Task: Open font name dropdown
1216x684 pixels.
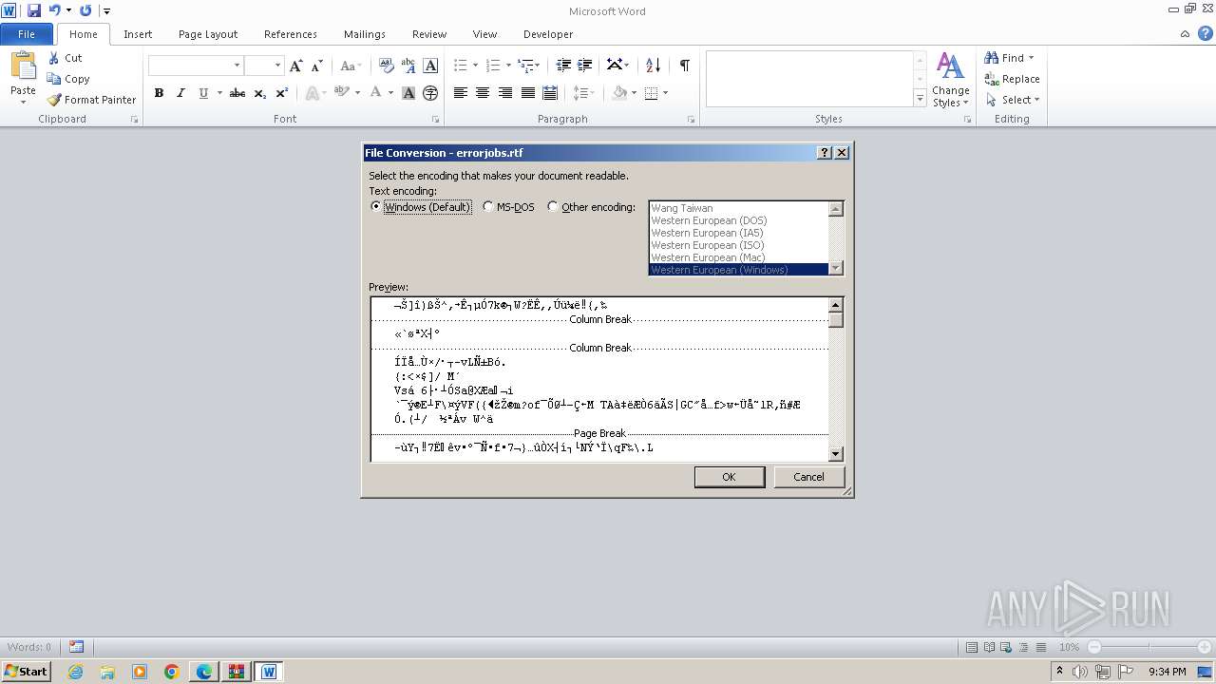Action: [237, 66]
